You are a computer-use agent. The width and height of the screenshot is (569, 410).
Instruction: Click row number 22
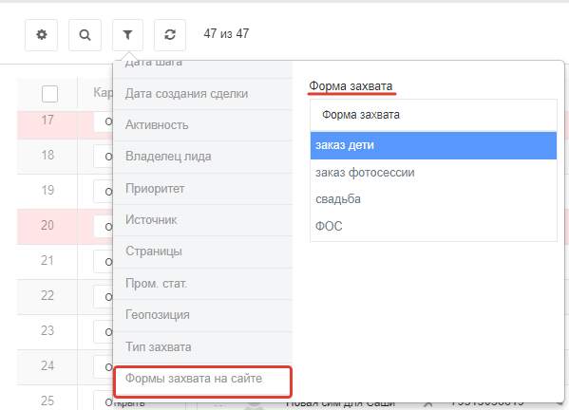click(x=47, y=295)
